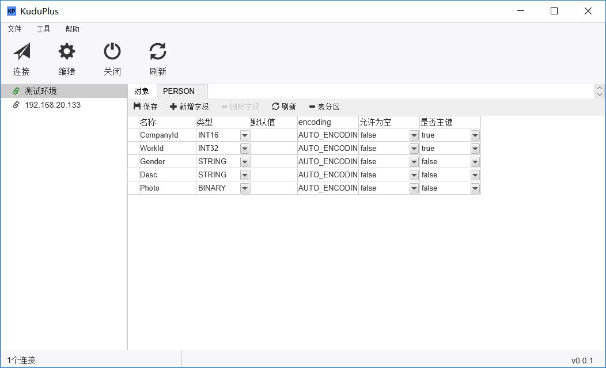Screen dimensions: 606x368
Task: Select the 测试环境 connection
Action: (x=64, y=91)
